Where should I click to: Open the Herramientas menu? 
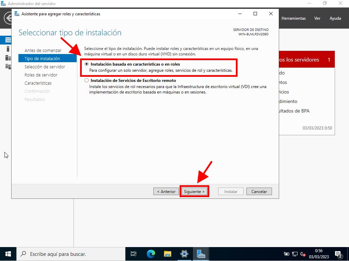(293, 18)
